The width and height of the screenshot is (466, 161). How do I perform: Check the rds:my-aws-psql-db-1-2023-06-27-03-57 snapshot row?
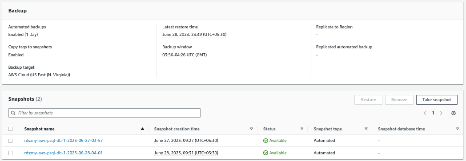coord(10,141)
